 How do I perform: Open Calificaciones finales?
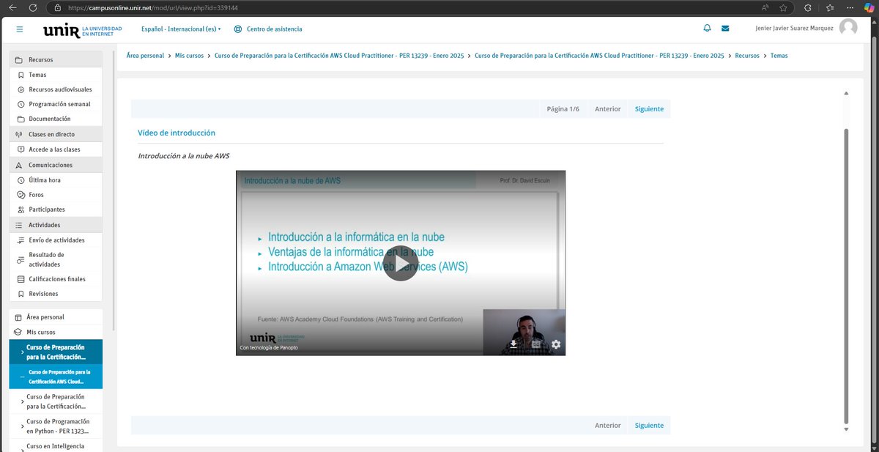(x=57, y=279)
